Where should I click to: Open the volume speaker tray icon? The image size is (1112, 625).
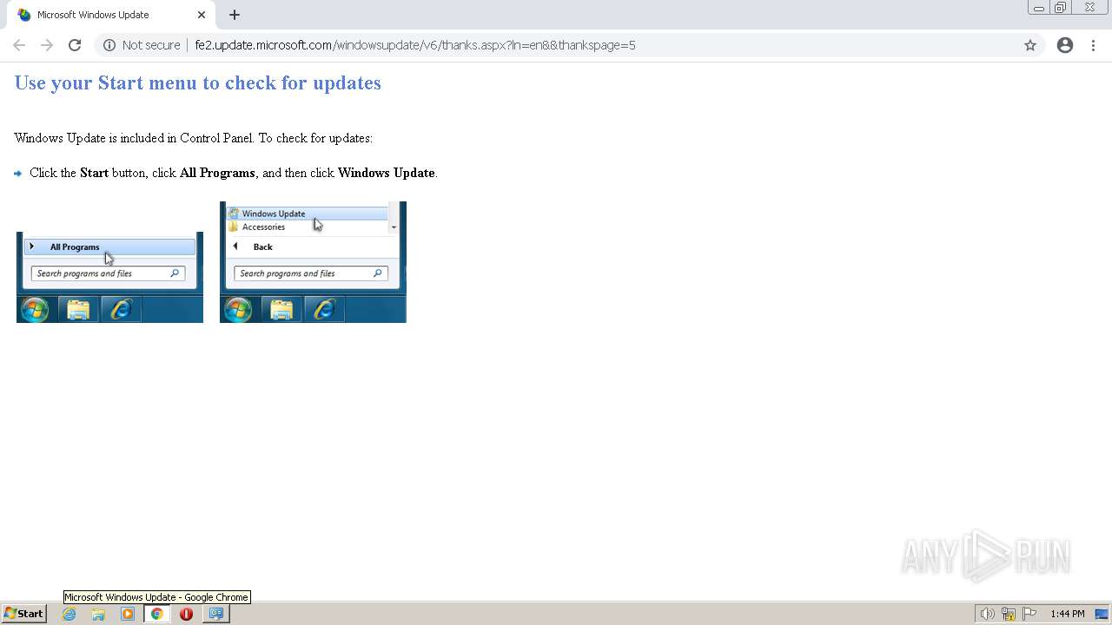(x=987, y=614)
